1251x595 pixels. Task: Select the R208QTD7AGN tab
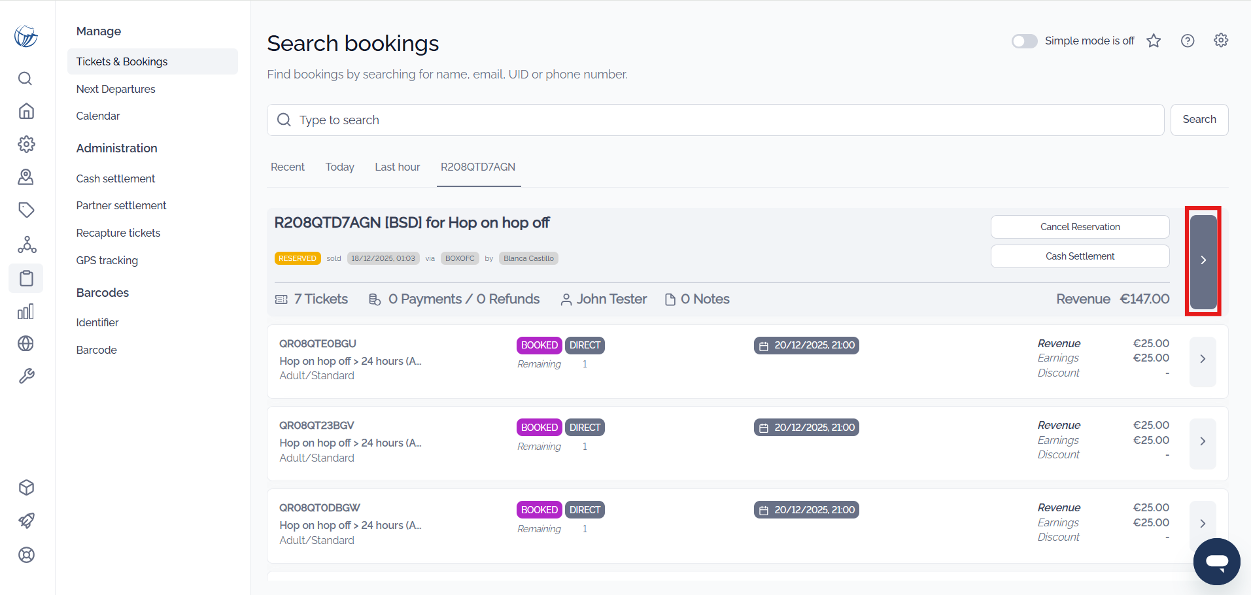click(x=478, y=167)
